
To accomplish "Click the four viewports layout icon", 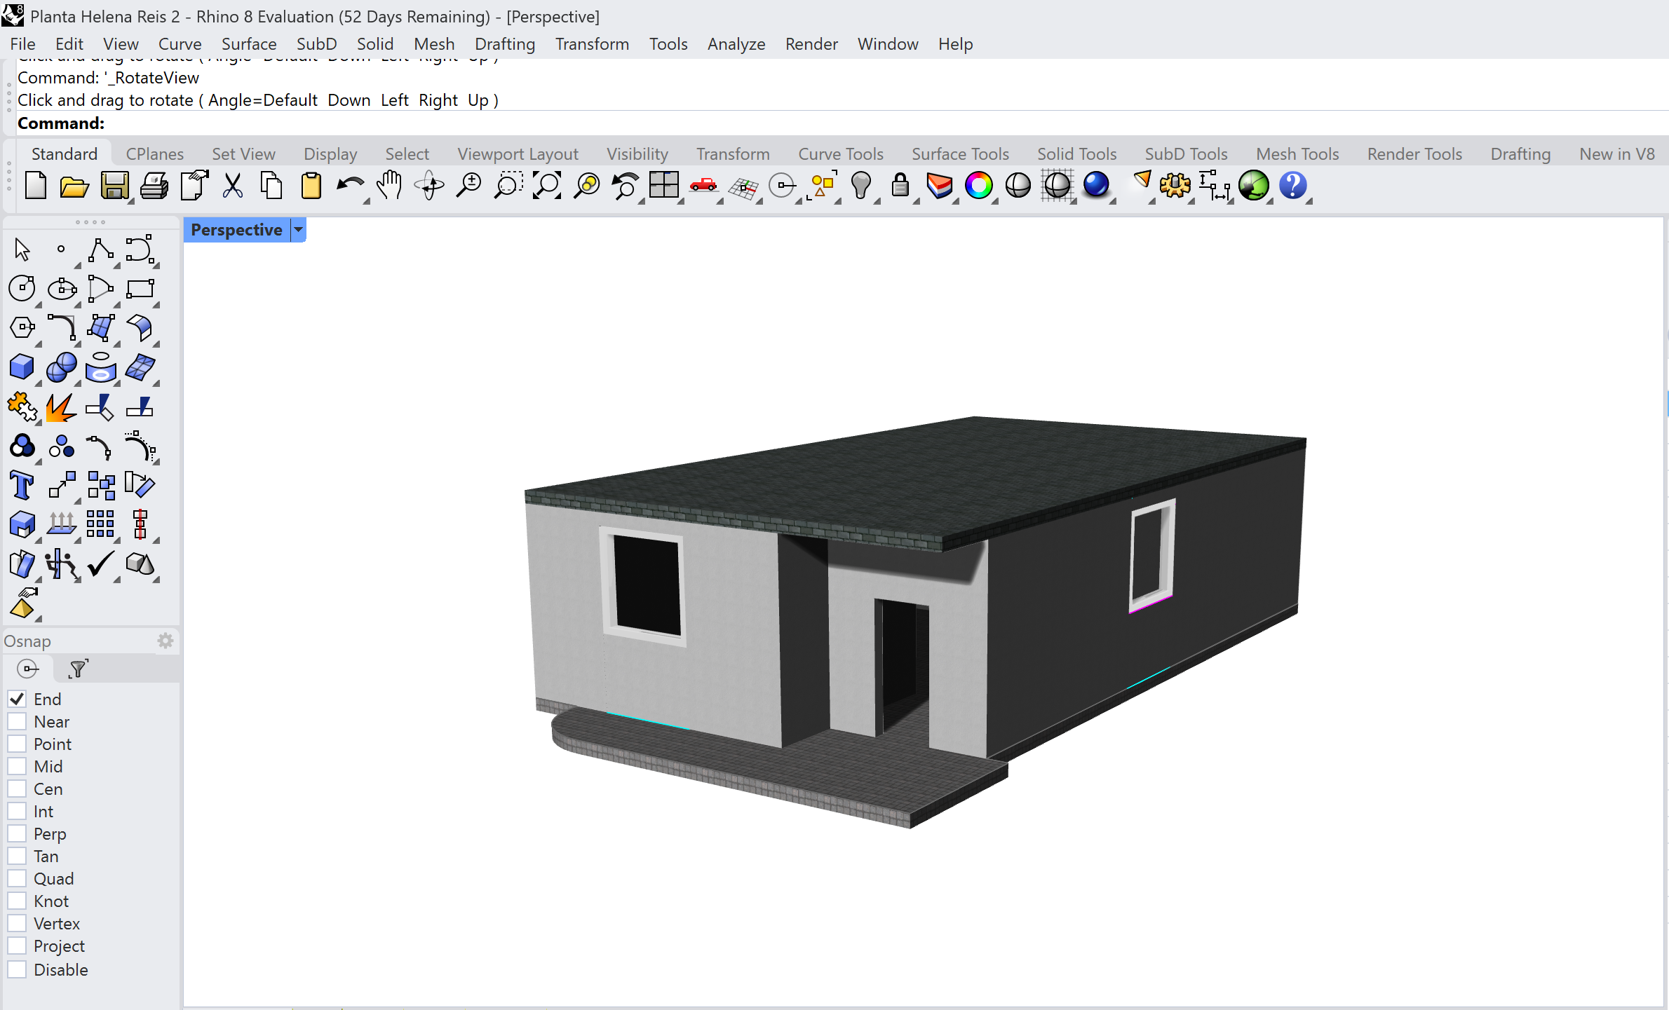I will click(663, 186).
